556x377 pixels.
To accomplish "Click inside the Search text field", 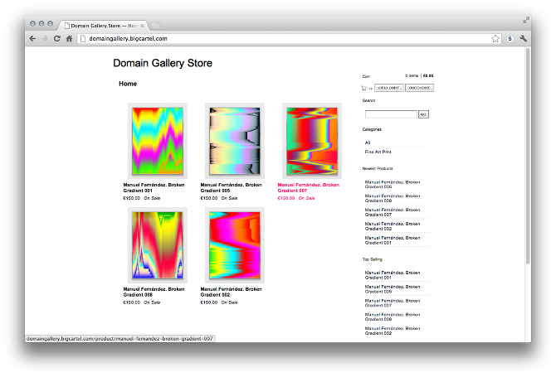I will (391, 114).
